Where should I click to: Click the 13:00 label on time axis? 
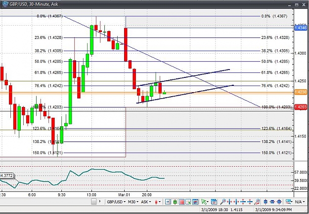pyautogui.click(x=91, y=195)
